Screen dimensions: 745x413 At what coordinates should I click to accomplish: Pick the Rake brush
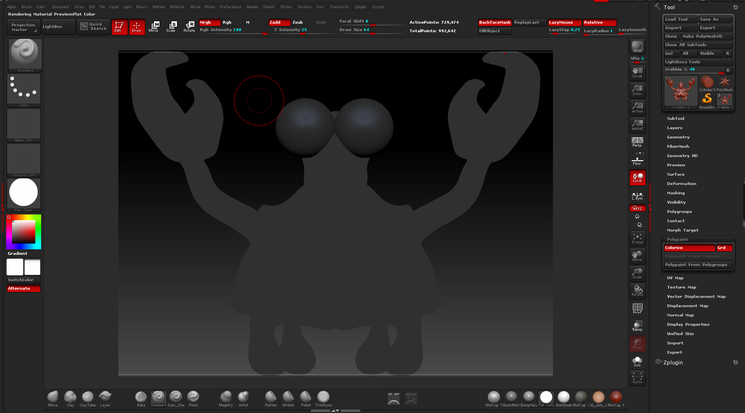click(x=141, y=399)
